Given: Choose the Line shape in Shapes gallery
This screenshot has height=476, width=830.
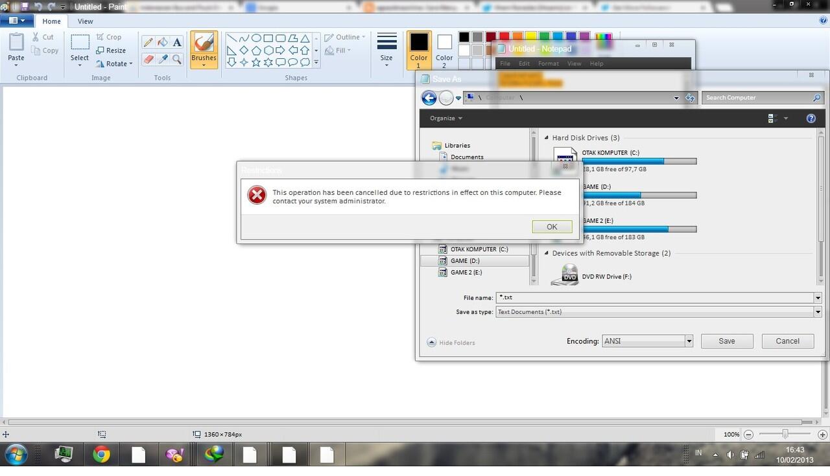Looking at the screenshot, I should tap(231, 38).
